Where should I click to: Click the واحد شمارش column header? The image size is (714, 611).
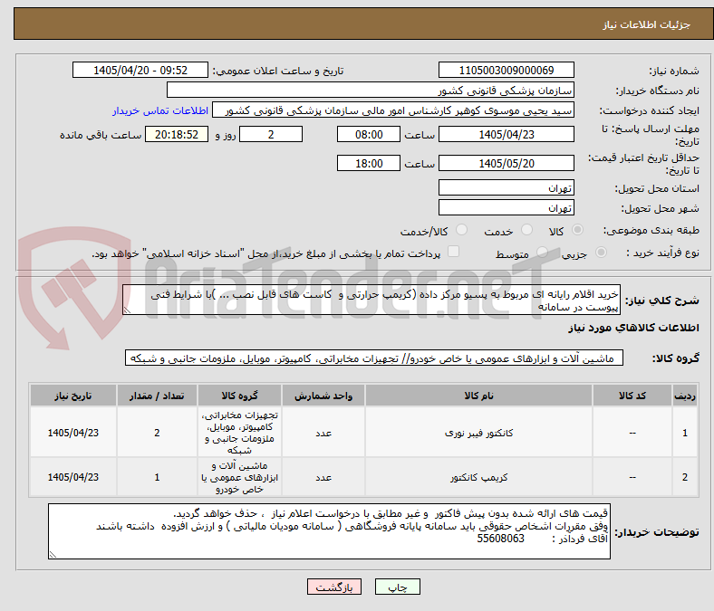[323, 396]
